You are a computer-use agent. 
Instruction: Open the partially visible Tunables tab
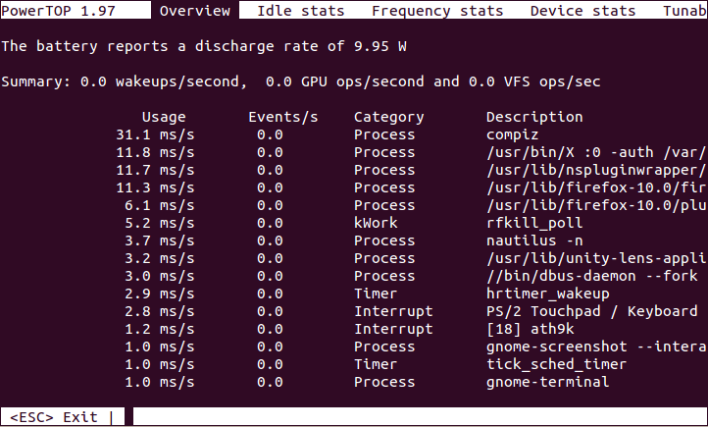click(x=684, y=12)
